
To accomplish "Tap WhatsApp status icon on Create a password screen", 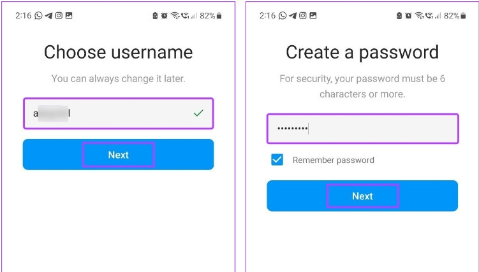I will (283, 15).
